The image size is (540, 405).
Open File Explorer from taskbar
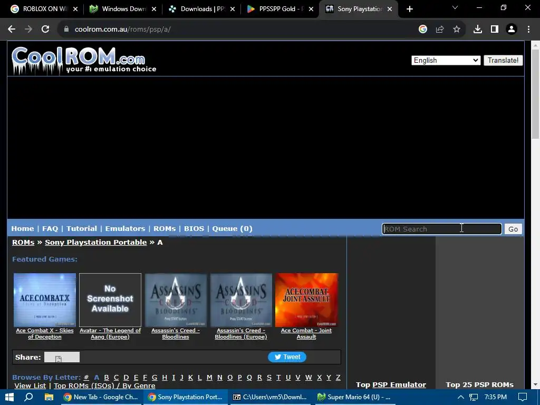click(x=49, y=397)
